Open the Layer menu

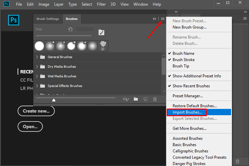click(x=59, y=4)
